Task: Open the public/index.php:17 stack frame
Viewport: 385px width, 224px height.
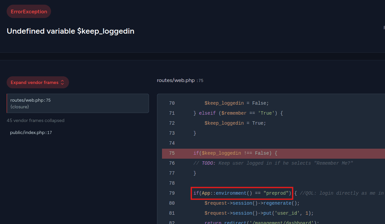Action: (x=31, y=133)
